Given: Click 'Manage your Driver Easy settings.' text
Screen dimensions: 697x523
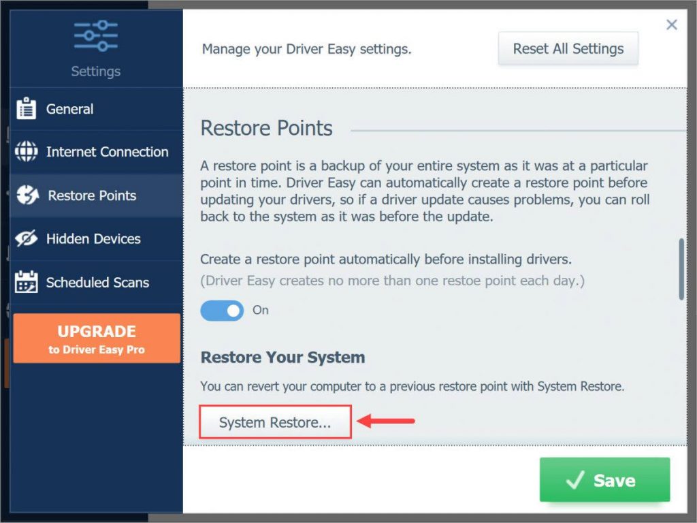Looking at the screenshot, I should pos(307,49).
